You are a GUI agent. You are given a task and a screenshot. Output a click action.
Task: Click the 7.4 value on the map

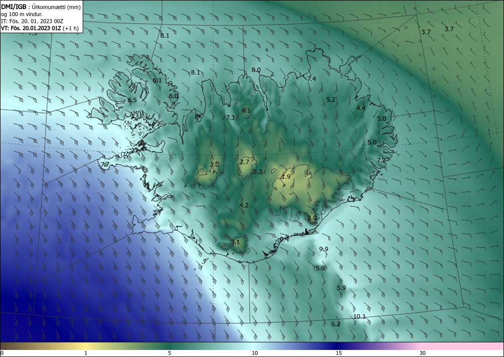pyautogui.click(x=311, y=79)
